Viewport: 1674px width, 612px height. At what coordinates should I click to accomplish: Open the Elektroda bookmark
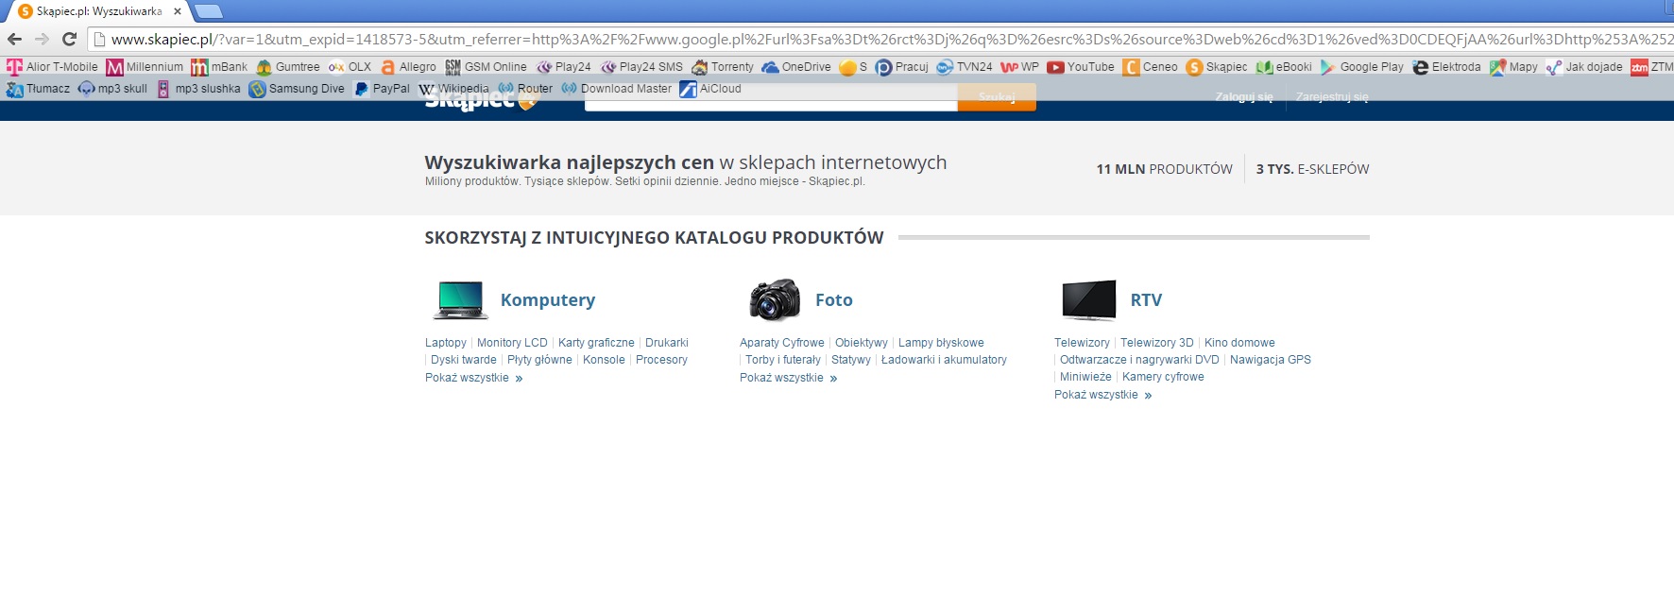tap(1446, 67)
